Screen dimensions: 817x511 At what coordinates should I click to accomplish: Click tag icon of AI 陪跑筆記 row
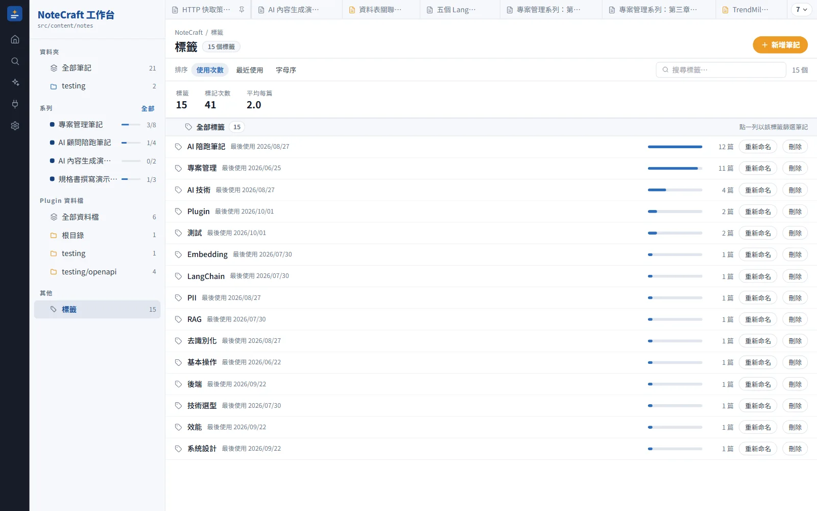pyautogui.click(x=178, y=147)
